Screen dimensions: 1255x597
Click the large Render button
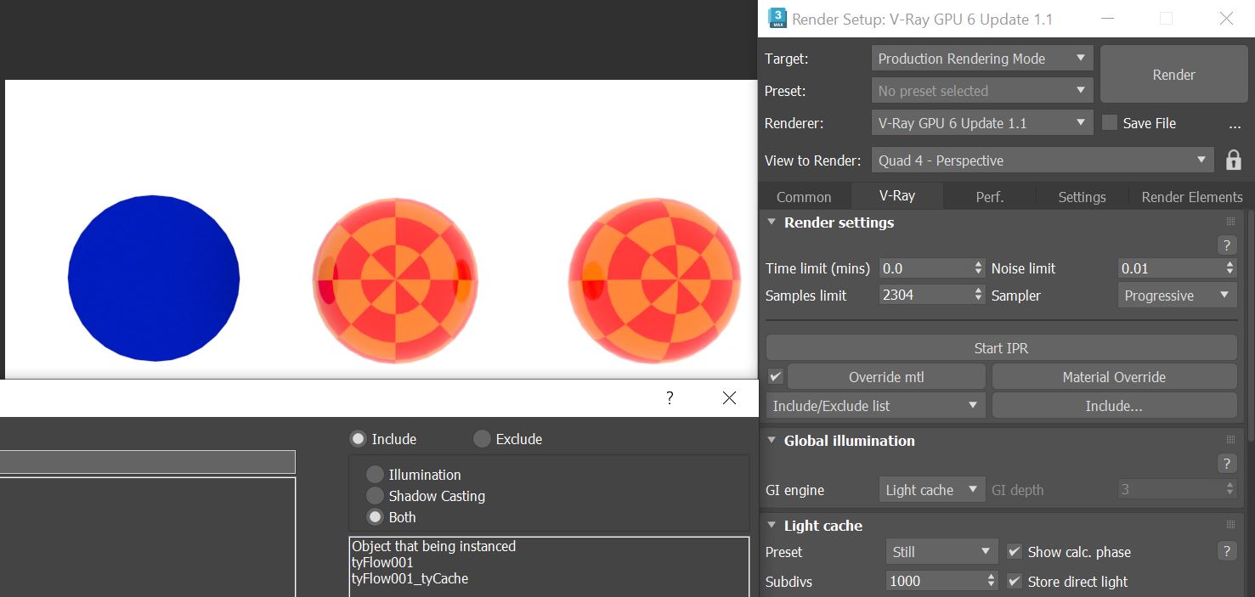[1173, 75]
